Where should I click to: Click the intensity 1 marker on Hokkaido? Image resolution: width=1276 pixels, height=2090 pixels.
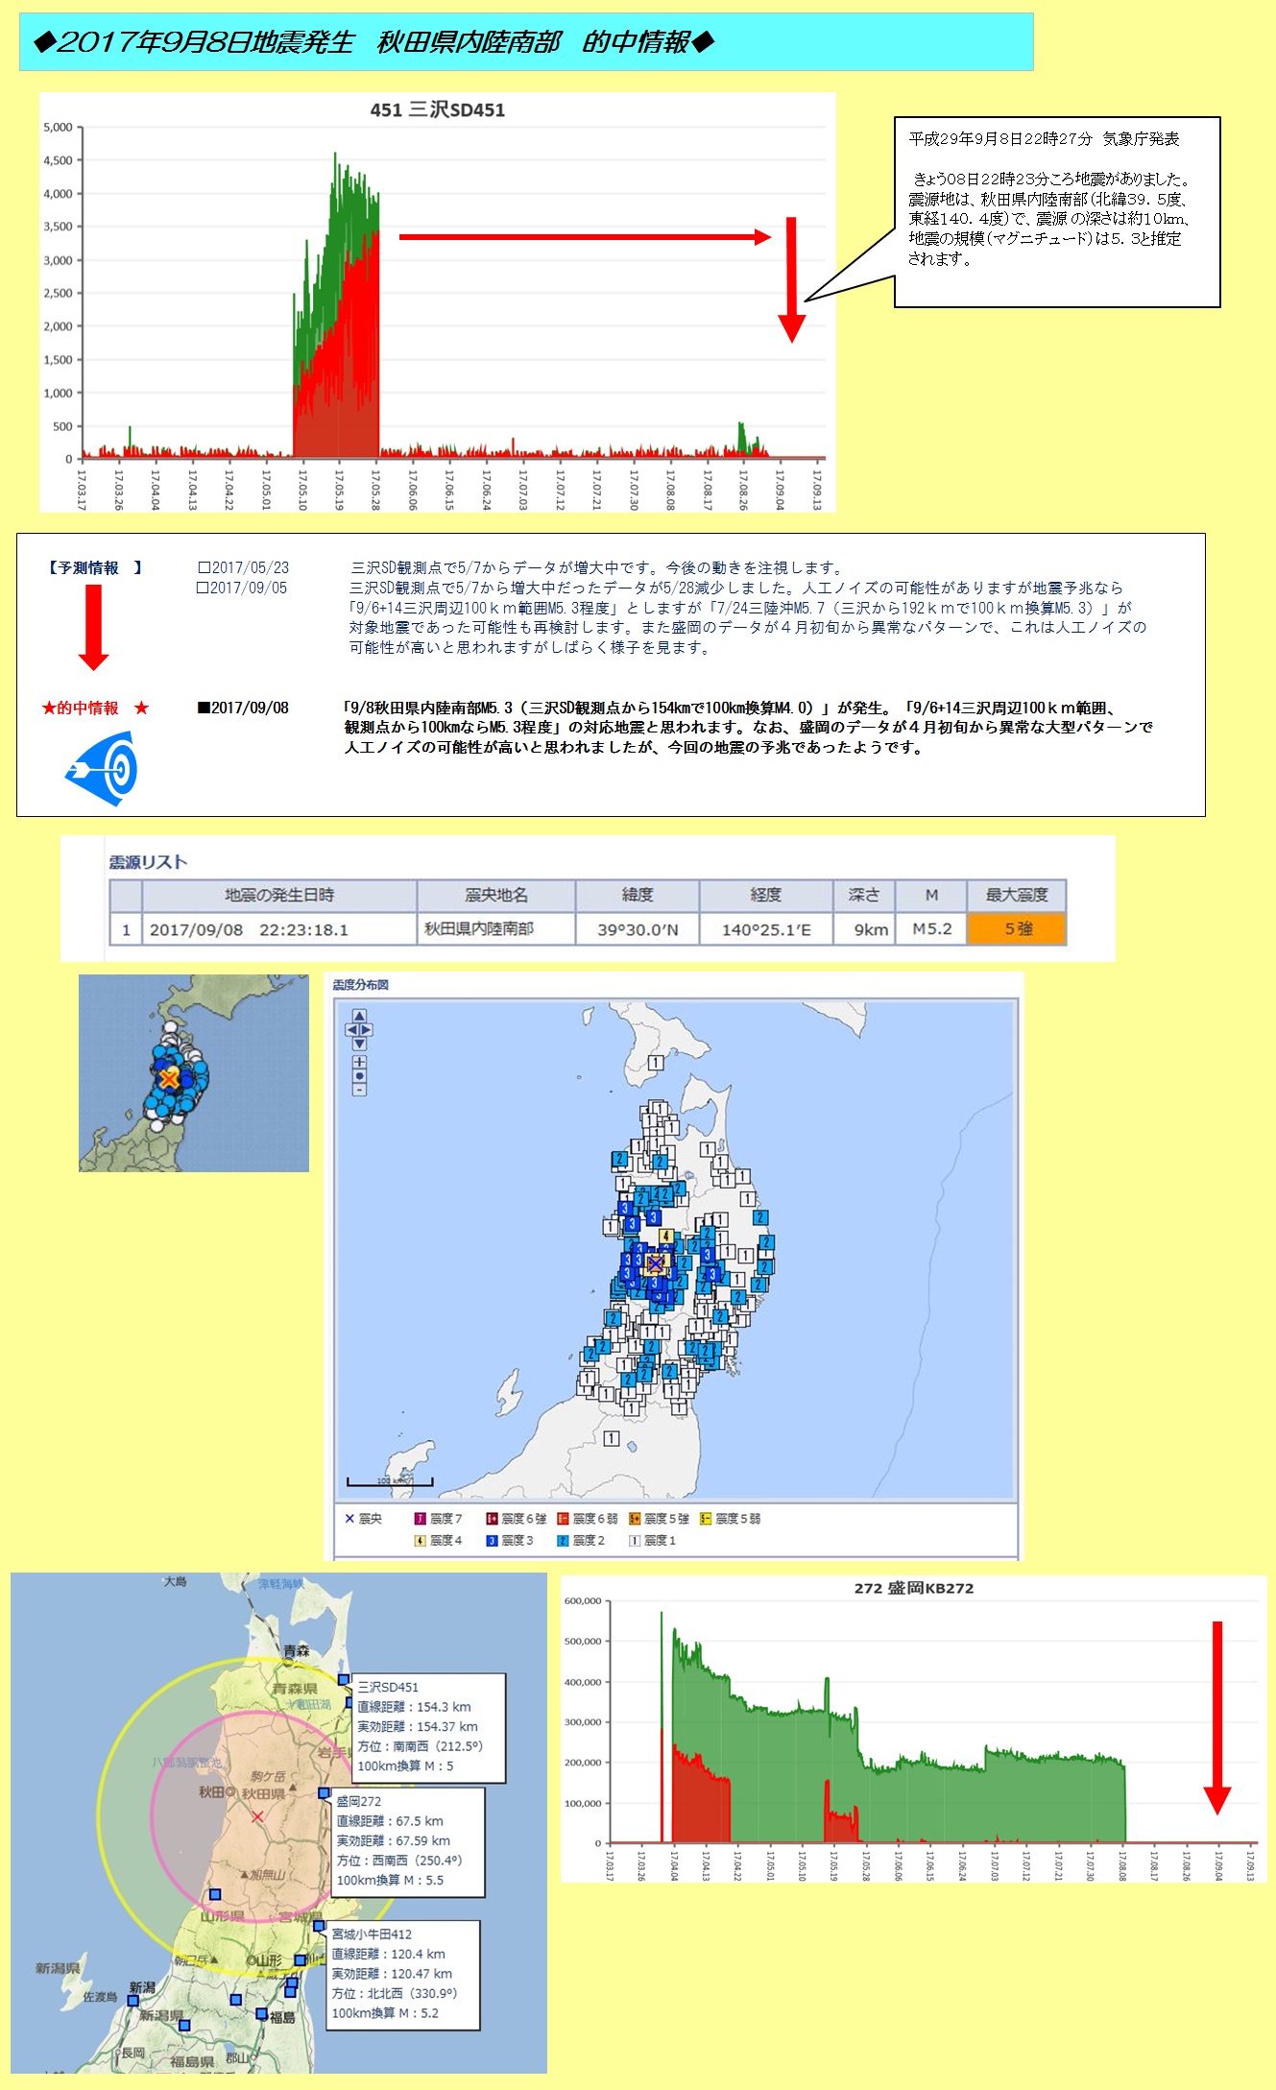(656, 1063)
